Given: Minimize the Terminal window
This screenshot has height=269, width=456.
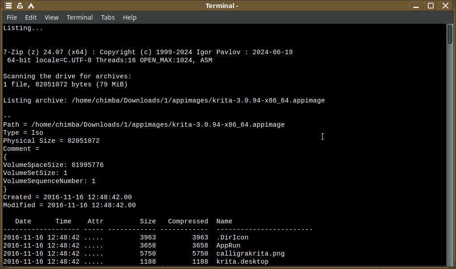Looking at the screenshot, I should [416, 5].
